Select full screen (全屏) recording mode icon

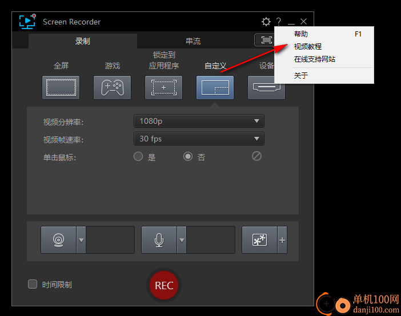(61, 88)
